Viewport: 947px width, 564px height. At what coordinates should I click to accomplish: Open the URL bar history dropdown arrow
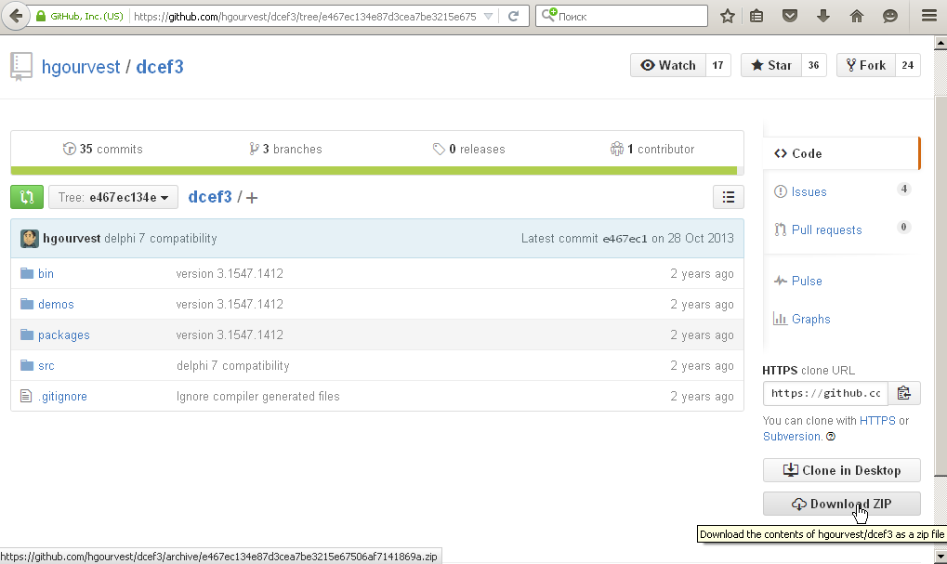(x=490, y=16)
